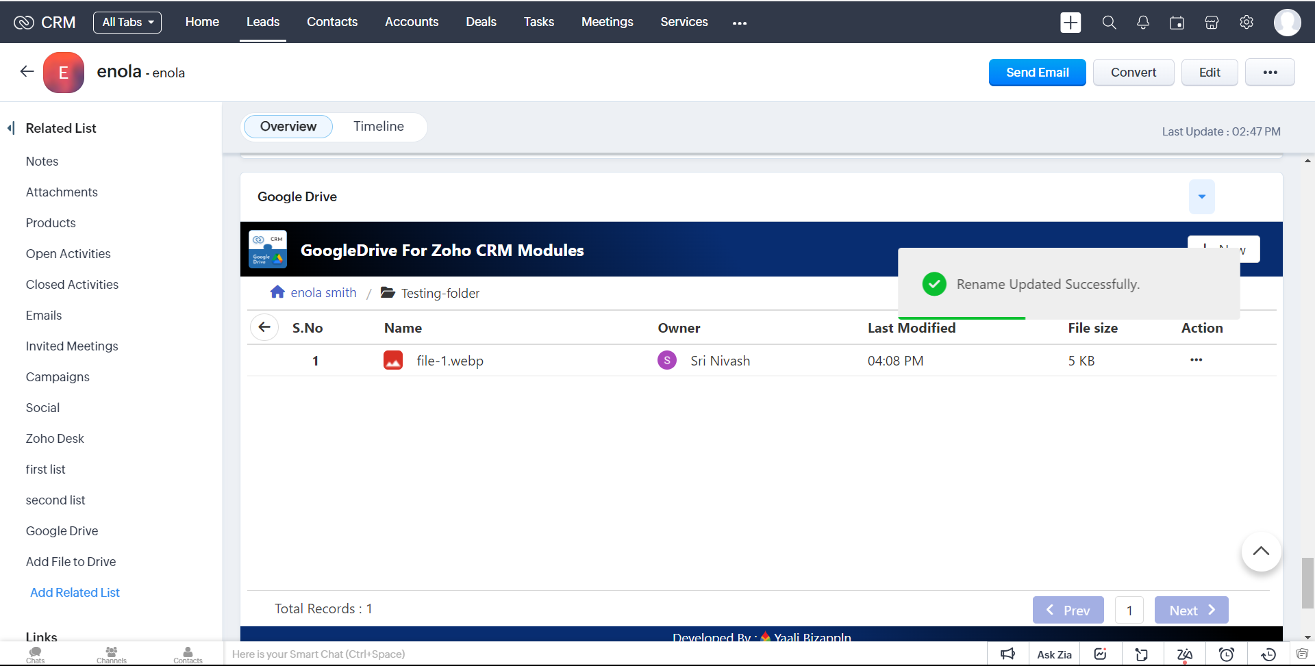Switch to Overview view toggle

coord(288,127)
